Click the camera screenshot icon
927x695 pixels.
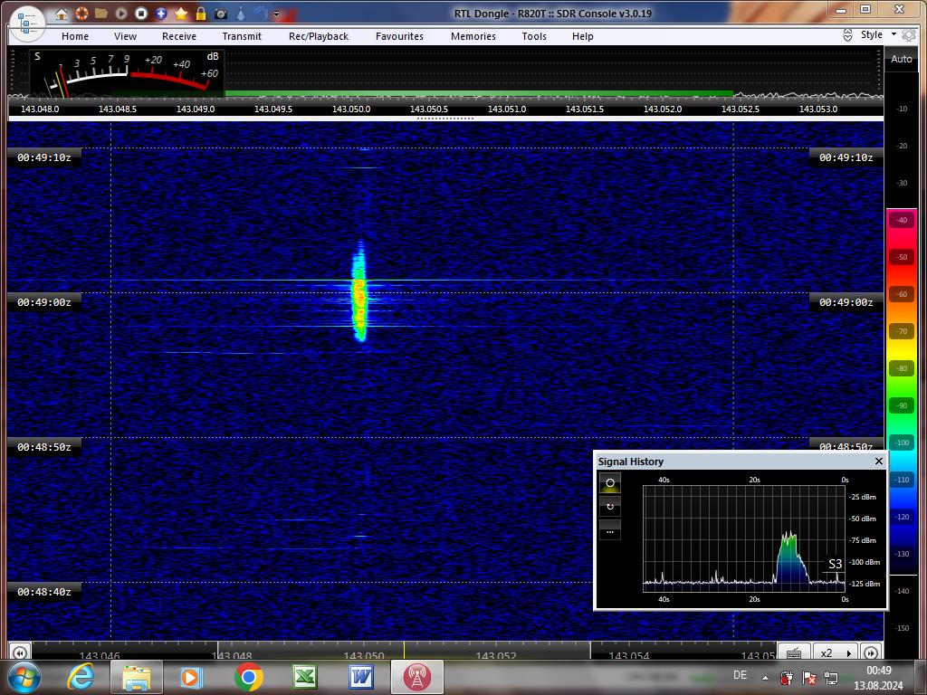point(221,14)
